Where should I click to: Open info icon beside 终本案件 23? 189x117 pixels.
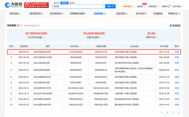coord(21,25)
